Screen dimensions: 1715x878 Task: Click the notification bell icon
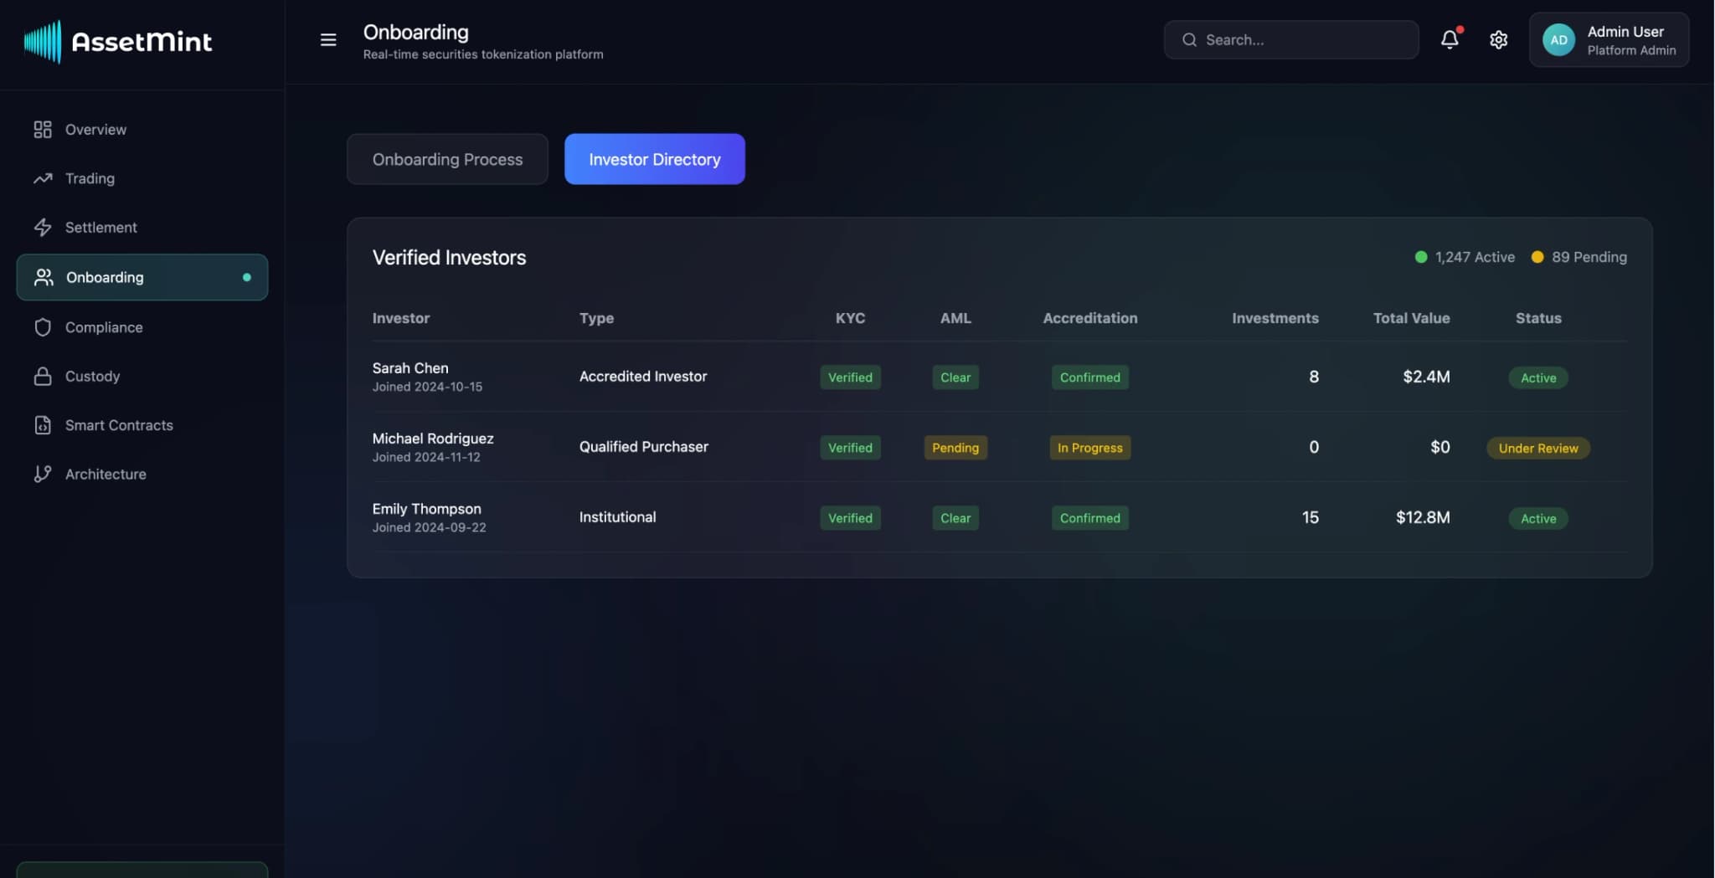(1450, 39)
